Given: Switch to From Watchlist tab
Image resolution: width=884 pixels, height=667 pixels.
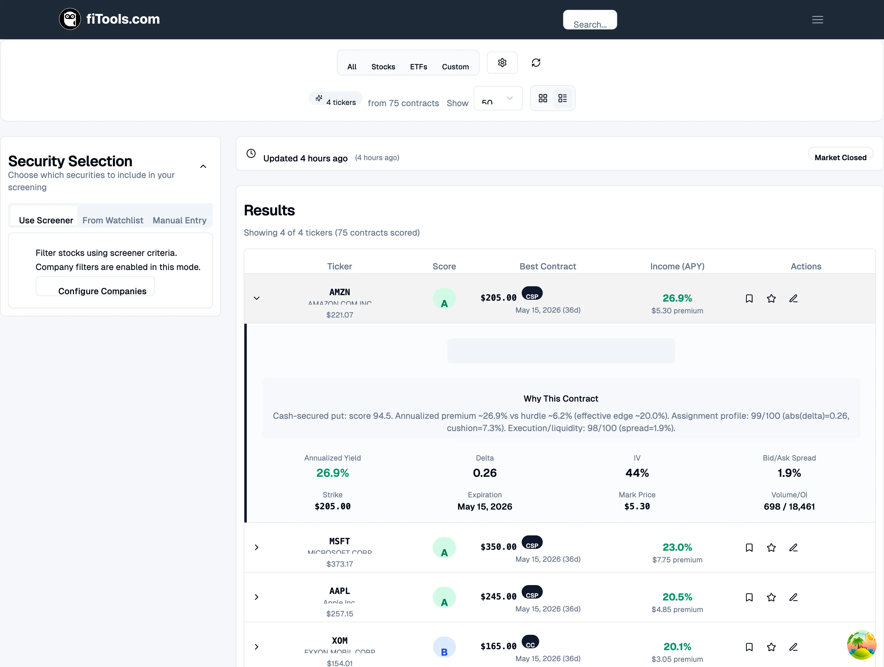Looking at the screenshot, I should pyautogui.click(x=113, y=220).
